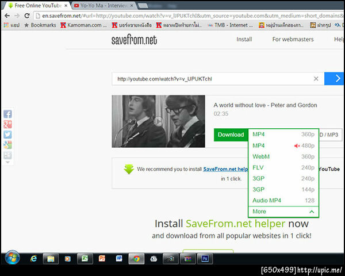
Task: Open the Bookmarks star folder
Action: pos(40,25)
